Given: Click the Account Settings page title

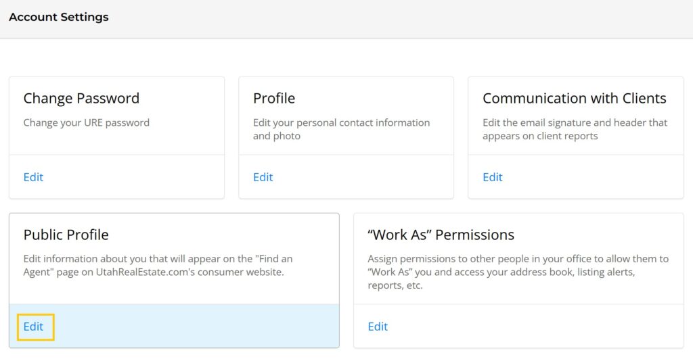Looking at the screenshot, I should [59, 17].
